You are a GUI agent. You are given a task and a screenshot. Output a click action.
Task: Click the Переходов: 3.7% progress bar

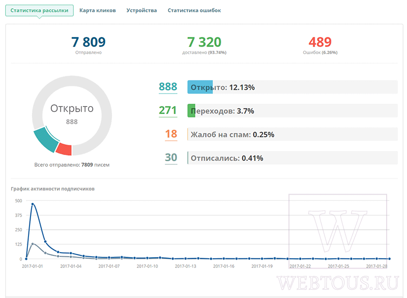click(293, 111)
